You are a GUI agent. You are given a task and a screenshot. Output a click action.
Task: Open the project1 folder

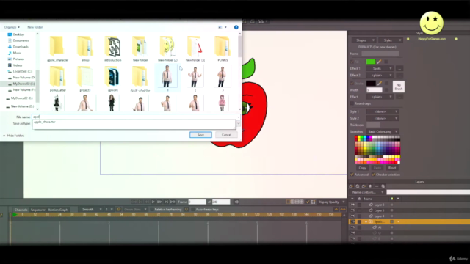(x=85, y=78)
